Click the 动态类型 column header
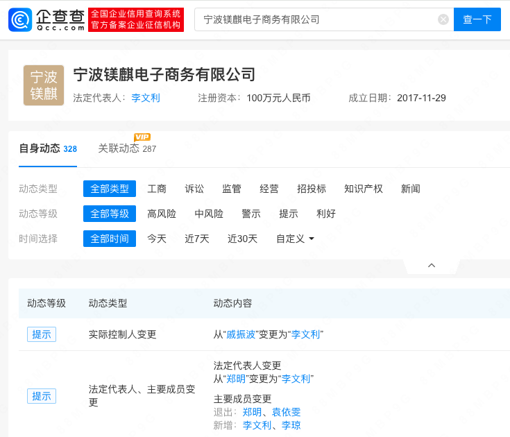 click(108, 303)
